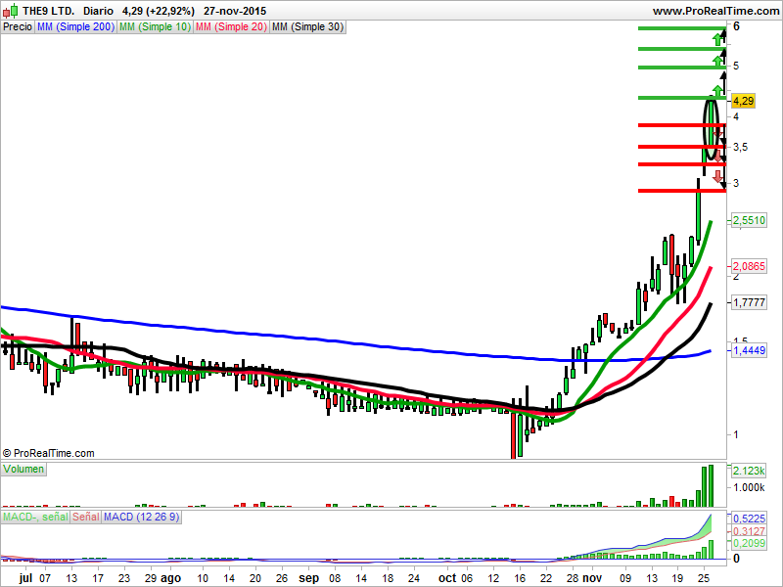The image size is (783, 587).
Task: Open the Volumen panel label
Action: pyautogui.click(x=23, y=470)
